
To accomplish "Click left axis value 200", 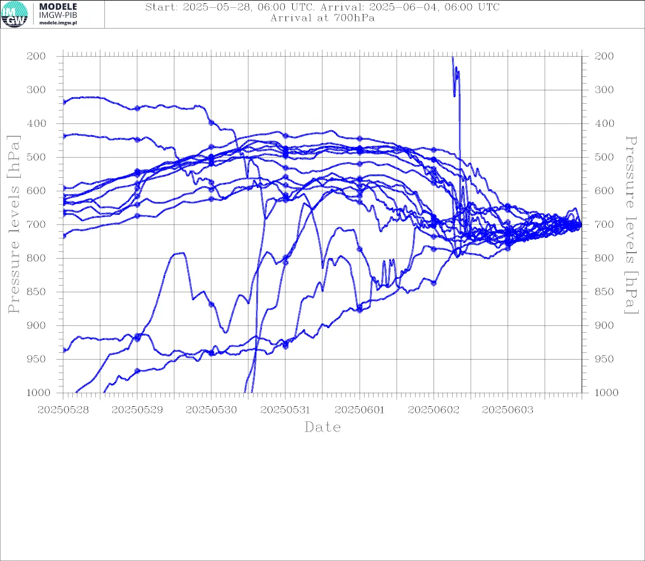I will pyautogui.click(x=36, y=56).
